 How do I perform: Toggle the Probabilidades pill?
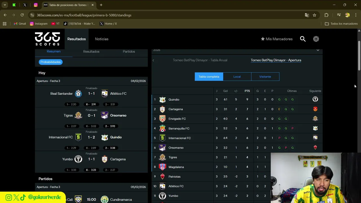click(x=50, y=62)
